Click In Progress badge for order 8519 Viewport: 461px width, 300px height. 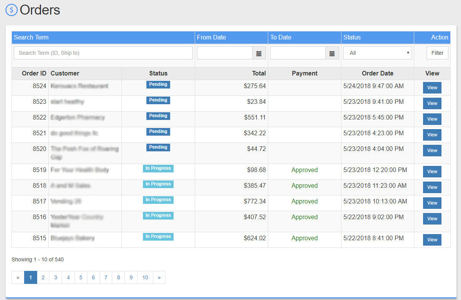158,169
